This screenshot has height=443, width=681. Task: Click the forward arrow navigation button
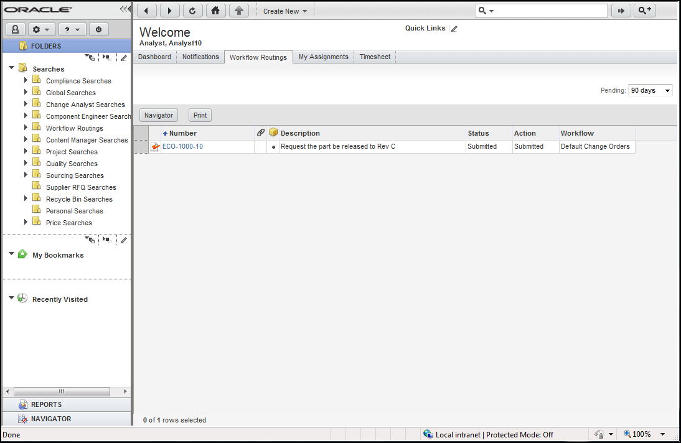tap(169, 11)
